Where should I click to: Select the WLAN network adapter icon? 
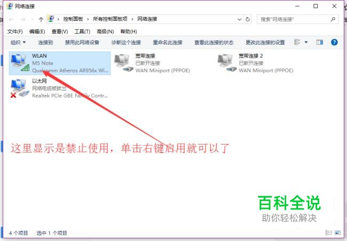(20, 63)
